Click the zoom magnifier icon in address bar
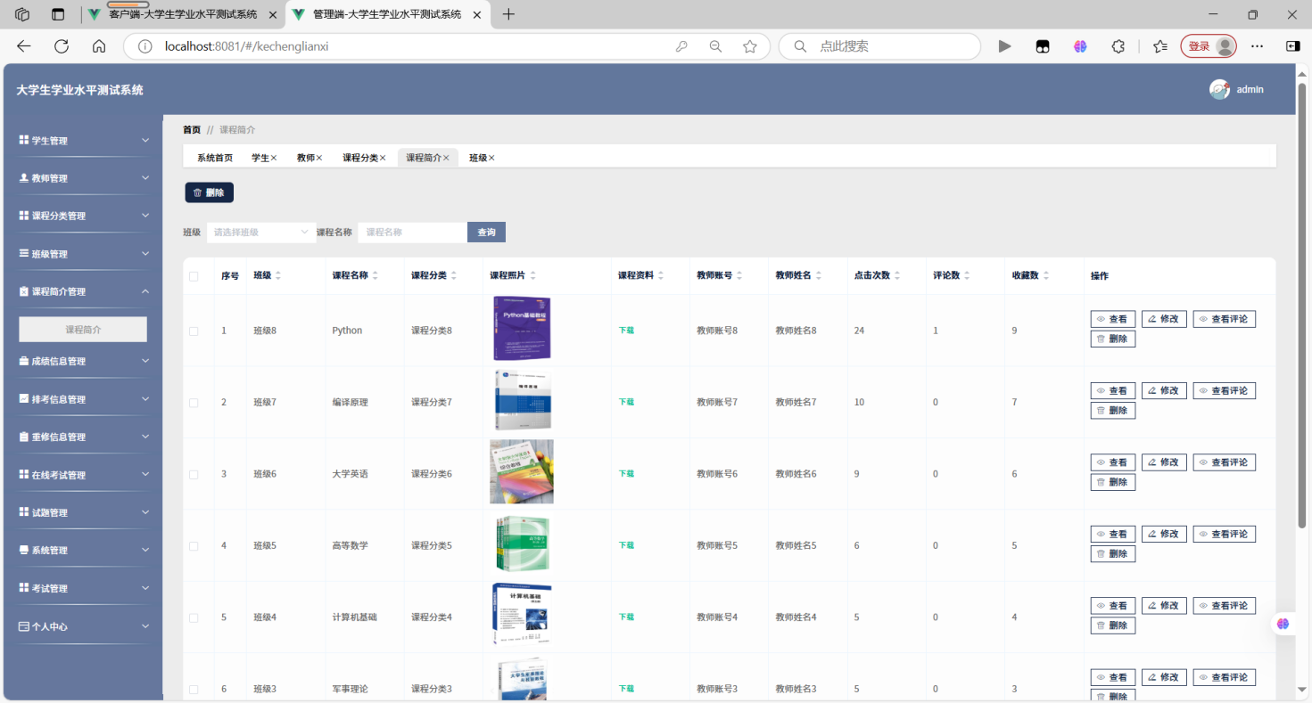Viewport: 1312px width, 703px height. click(715, 46)
